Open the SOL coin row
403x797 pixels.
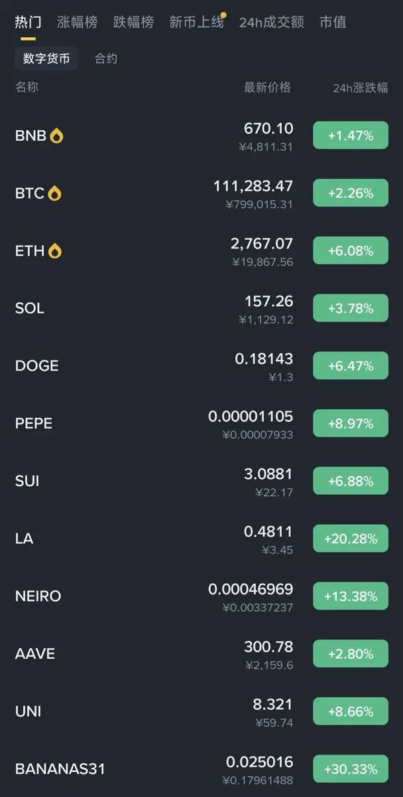coord(201,308)
